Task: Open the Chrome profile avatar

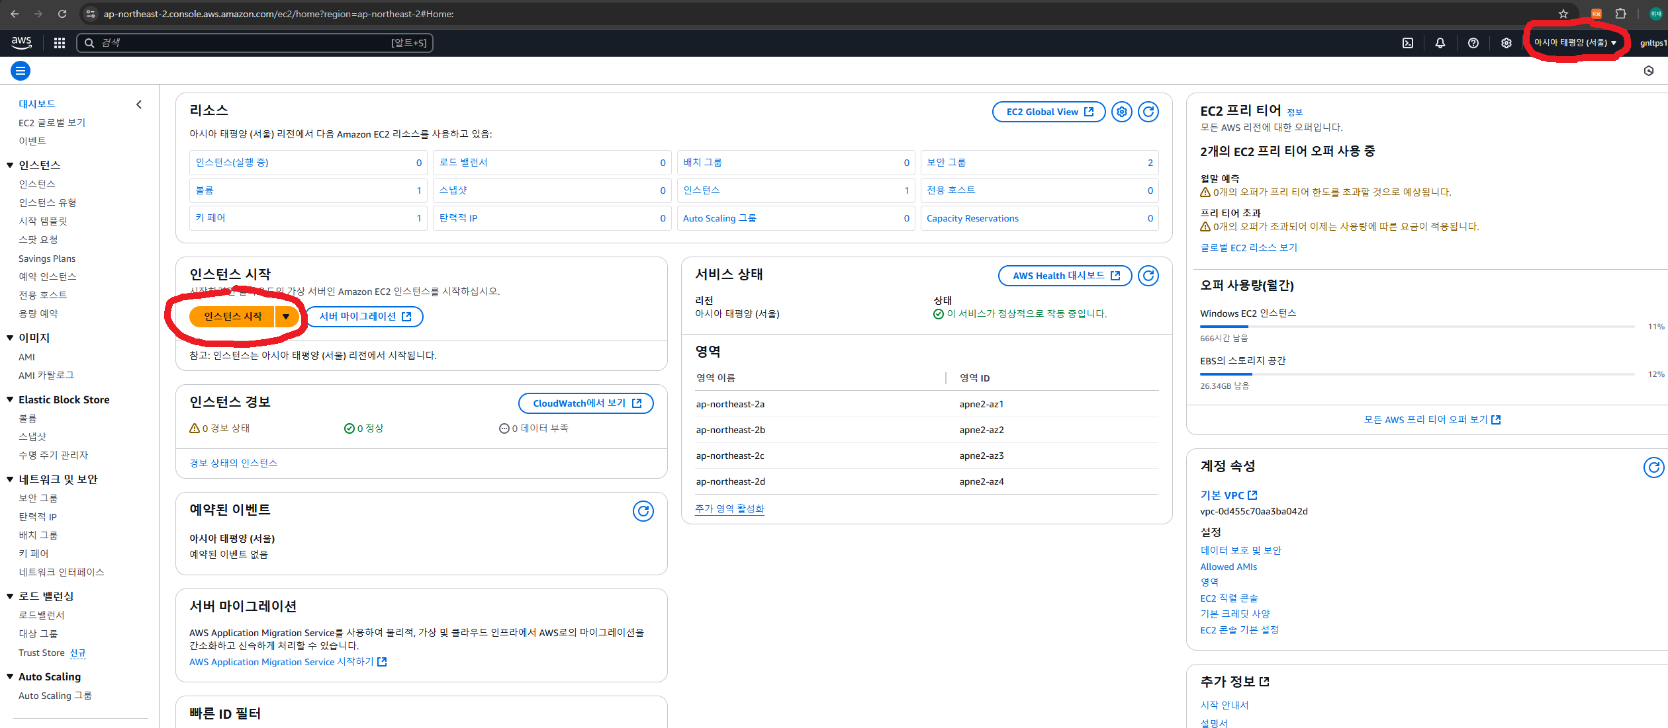Action: tap(1656, 14)
